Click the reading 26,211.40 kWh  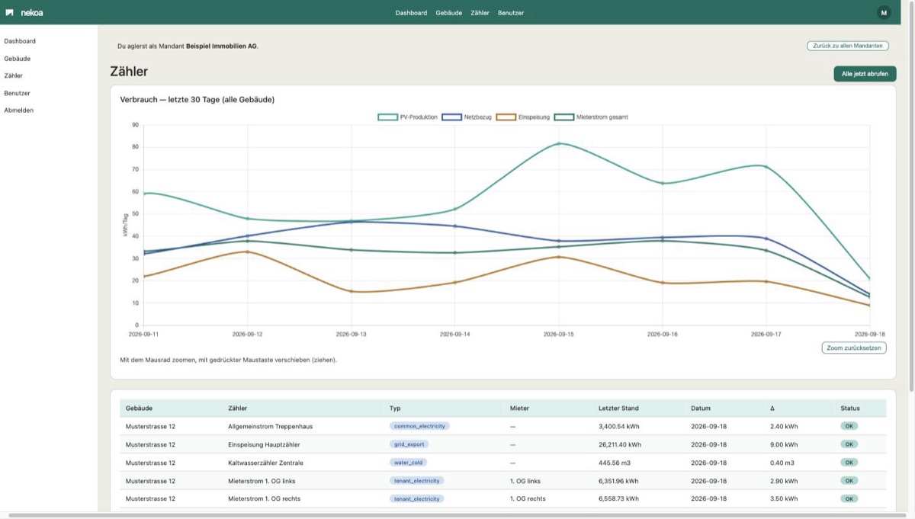coord(620,444)
